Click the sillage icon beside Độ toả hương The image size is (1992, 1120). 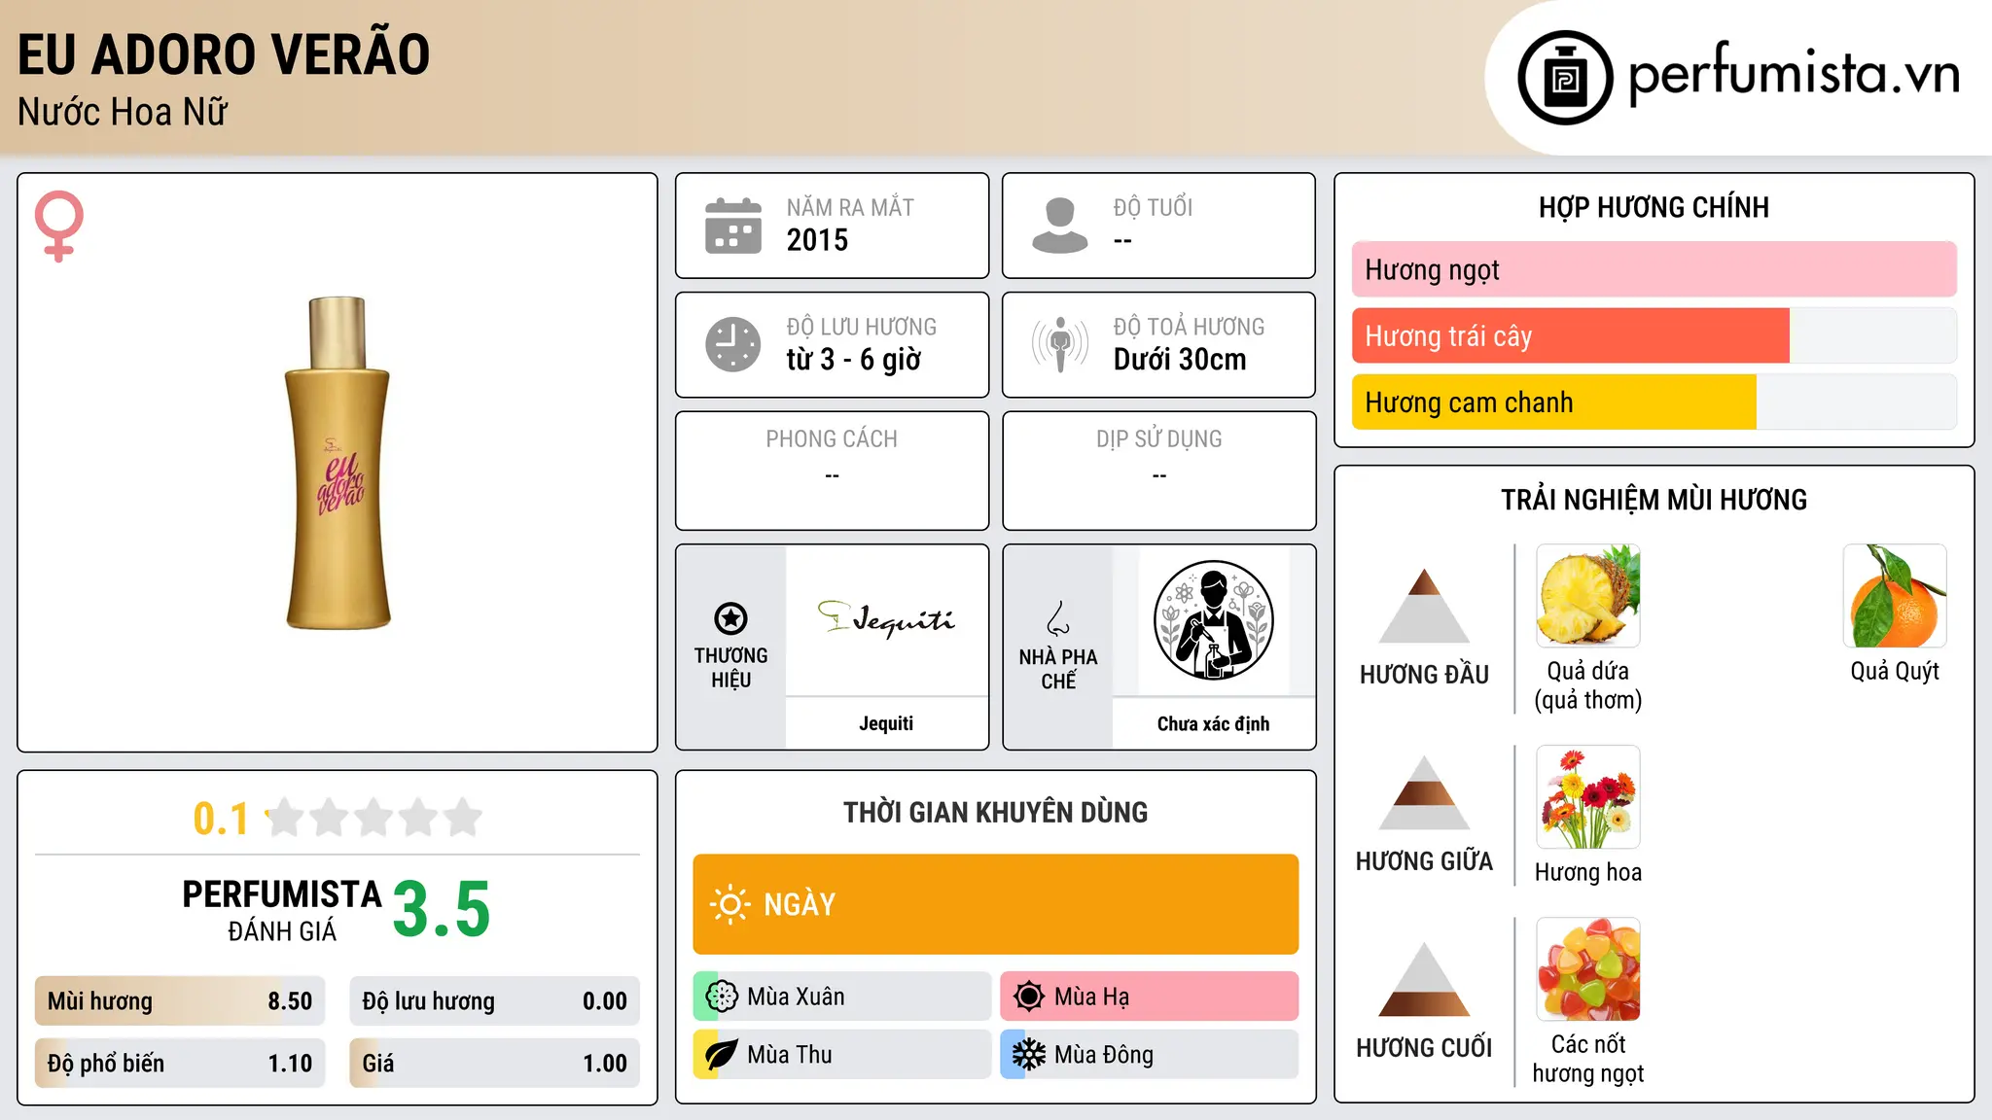(x=1059, y=344)
